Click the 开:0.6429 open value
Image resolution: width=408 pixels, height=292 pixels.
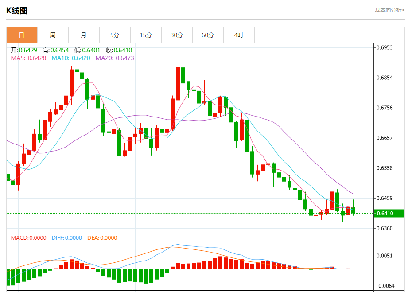(24, 50)
